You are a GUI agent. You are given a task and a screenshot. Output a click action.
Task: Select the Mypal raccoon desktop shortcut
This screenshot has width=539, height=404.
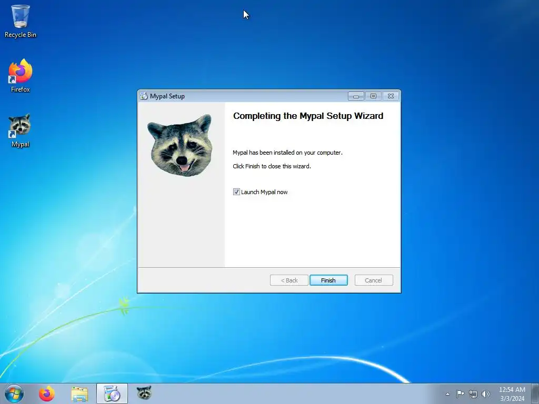coord(21,130)
